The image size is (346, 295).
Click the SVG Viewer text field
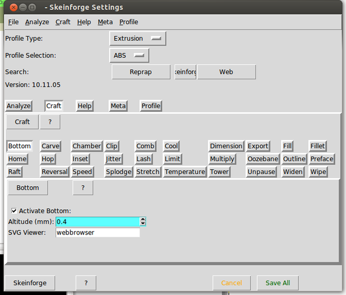click(x=97, y=233)
